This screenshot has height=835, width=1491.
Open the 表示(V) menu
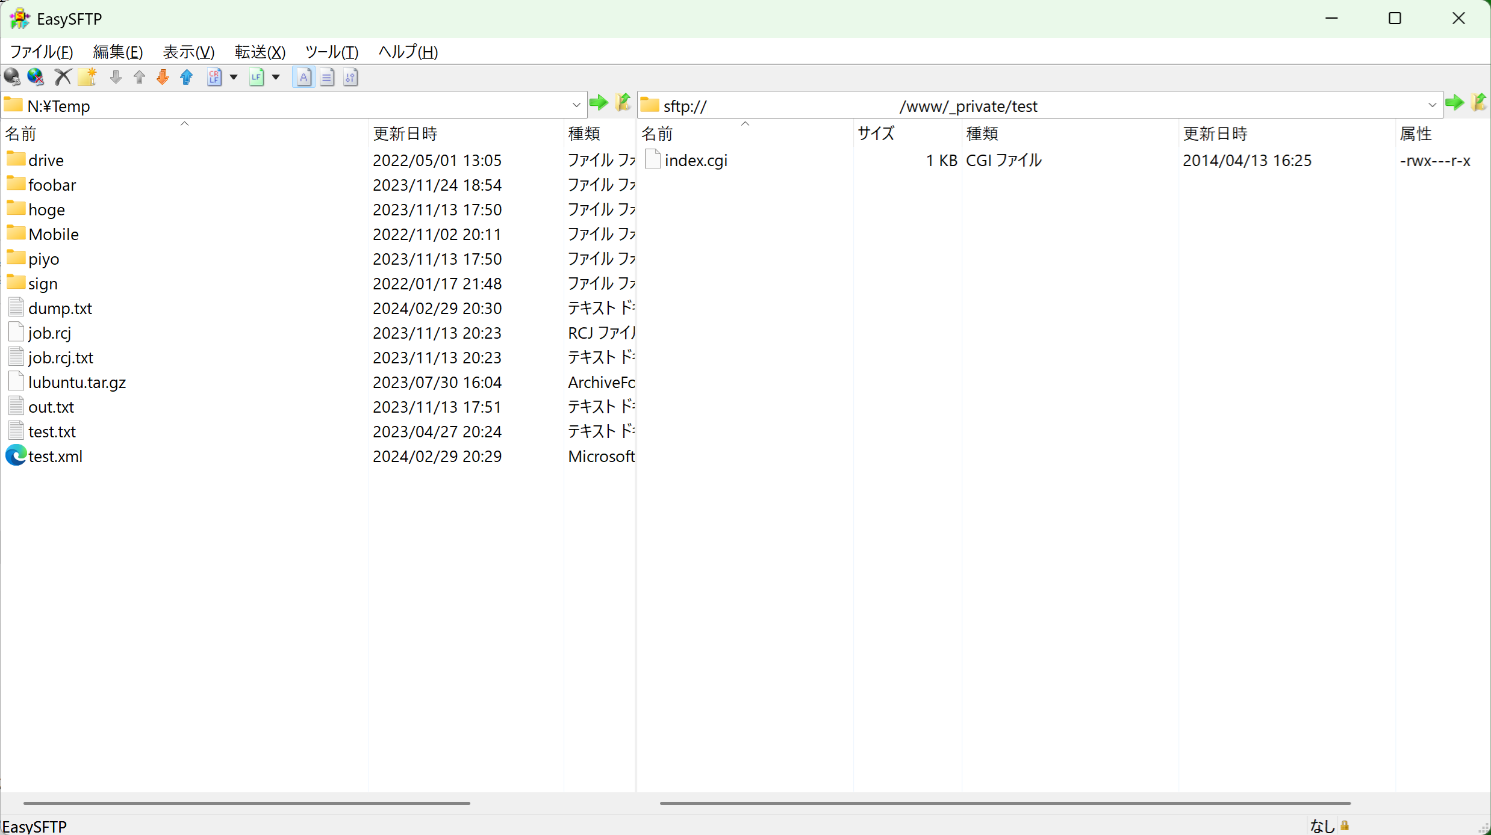(188, 52)
